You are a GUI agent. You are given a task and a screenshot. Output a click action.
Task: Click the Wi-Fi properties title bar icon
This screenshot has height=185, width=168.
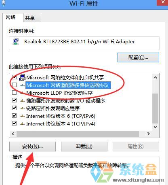pyautogui.click(x=4, y=3)
